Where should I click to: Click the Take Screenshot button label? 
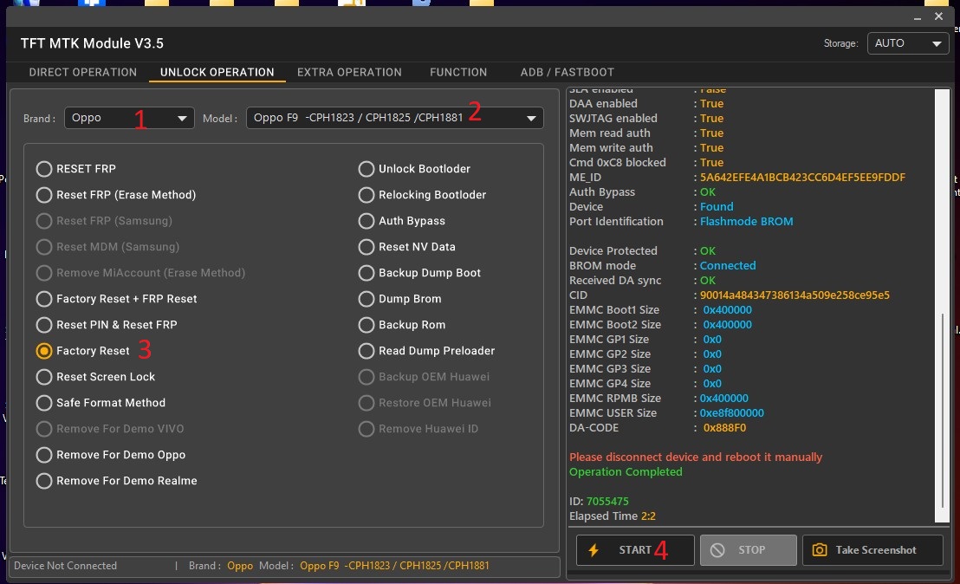[875, 549]
